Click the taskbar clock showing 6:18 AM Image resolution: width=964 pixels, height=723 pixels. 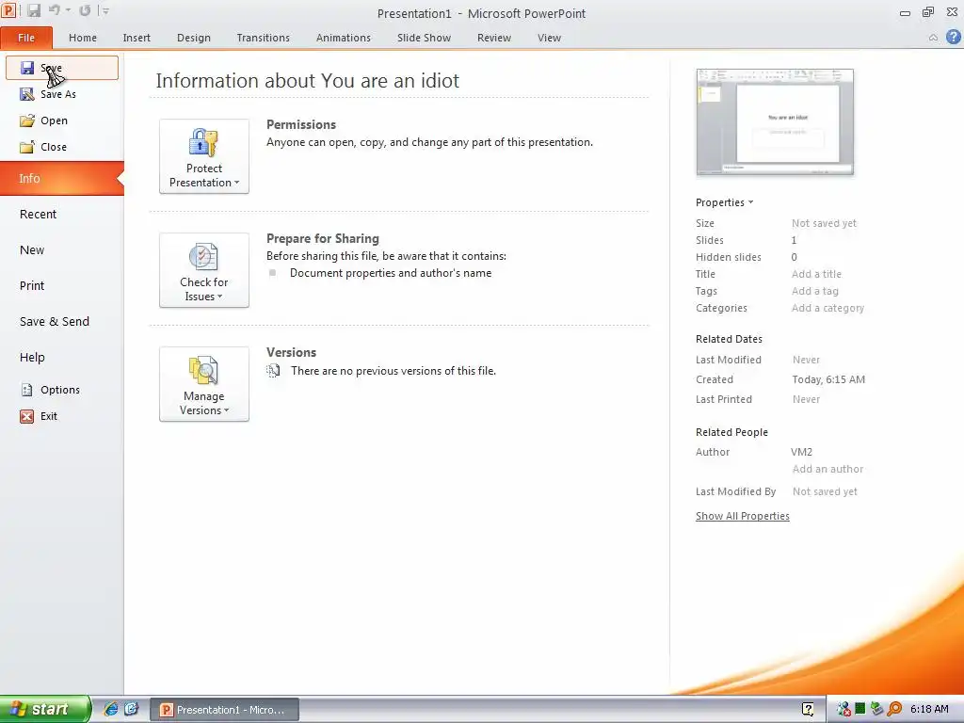point(929,709)
